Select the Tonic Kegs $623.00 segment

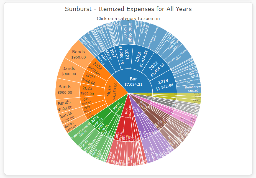[128, 32]
